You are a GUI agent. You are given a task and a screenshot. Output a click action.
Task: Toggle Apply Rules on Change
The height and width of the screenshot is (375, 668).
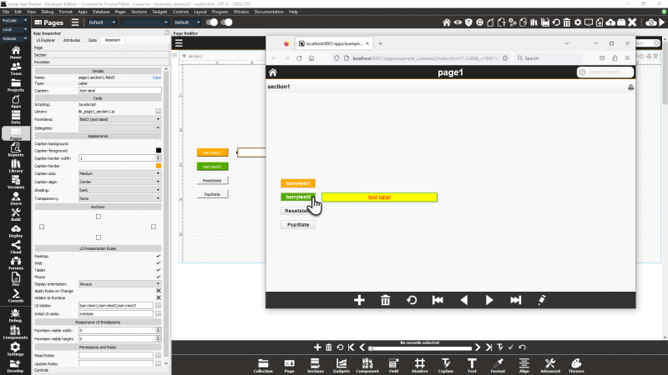coord(159,291)
